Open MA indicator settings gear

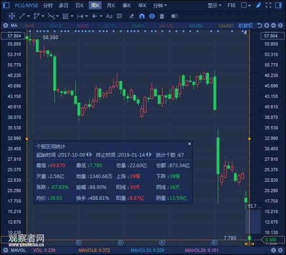coord(281,26)
